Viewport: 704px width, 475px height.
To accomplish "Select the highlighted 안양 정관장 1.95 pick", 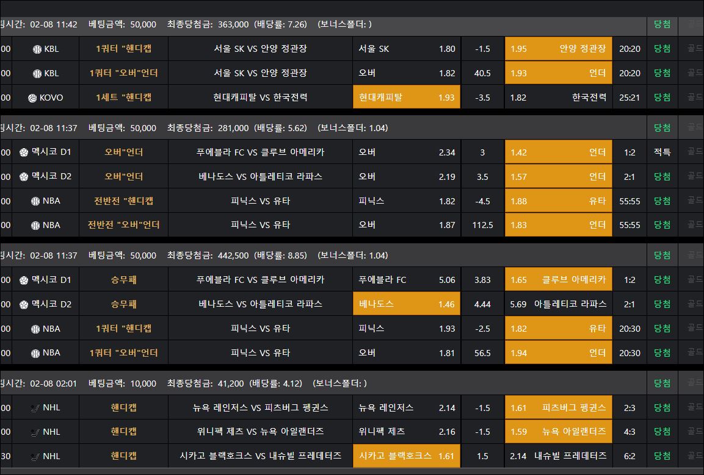I will pos(558,49).
